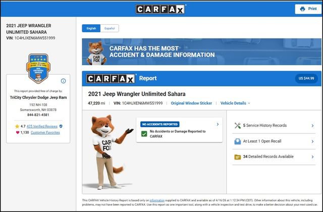
Task: Click the 47,220 mi mileage text
Action: 96,103
